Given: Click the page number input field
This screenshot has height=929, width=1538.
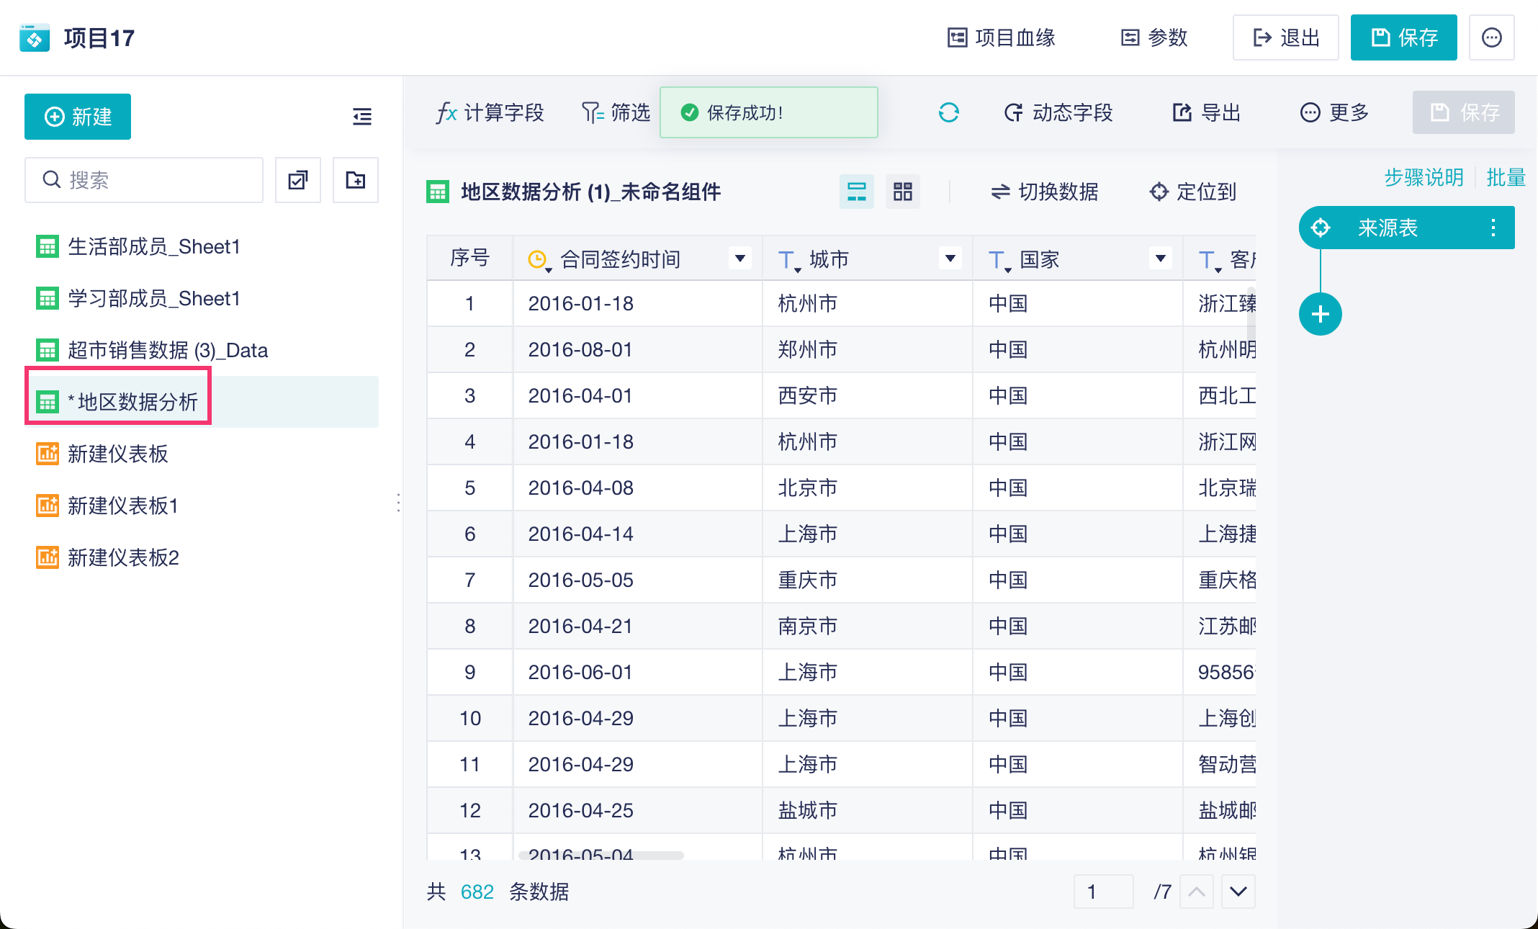Looking at the screenshot, I should tap(1102, 892).
